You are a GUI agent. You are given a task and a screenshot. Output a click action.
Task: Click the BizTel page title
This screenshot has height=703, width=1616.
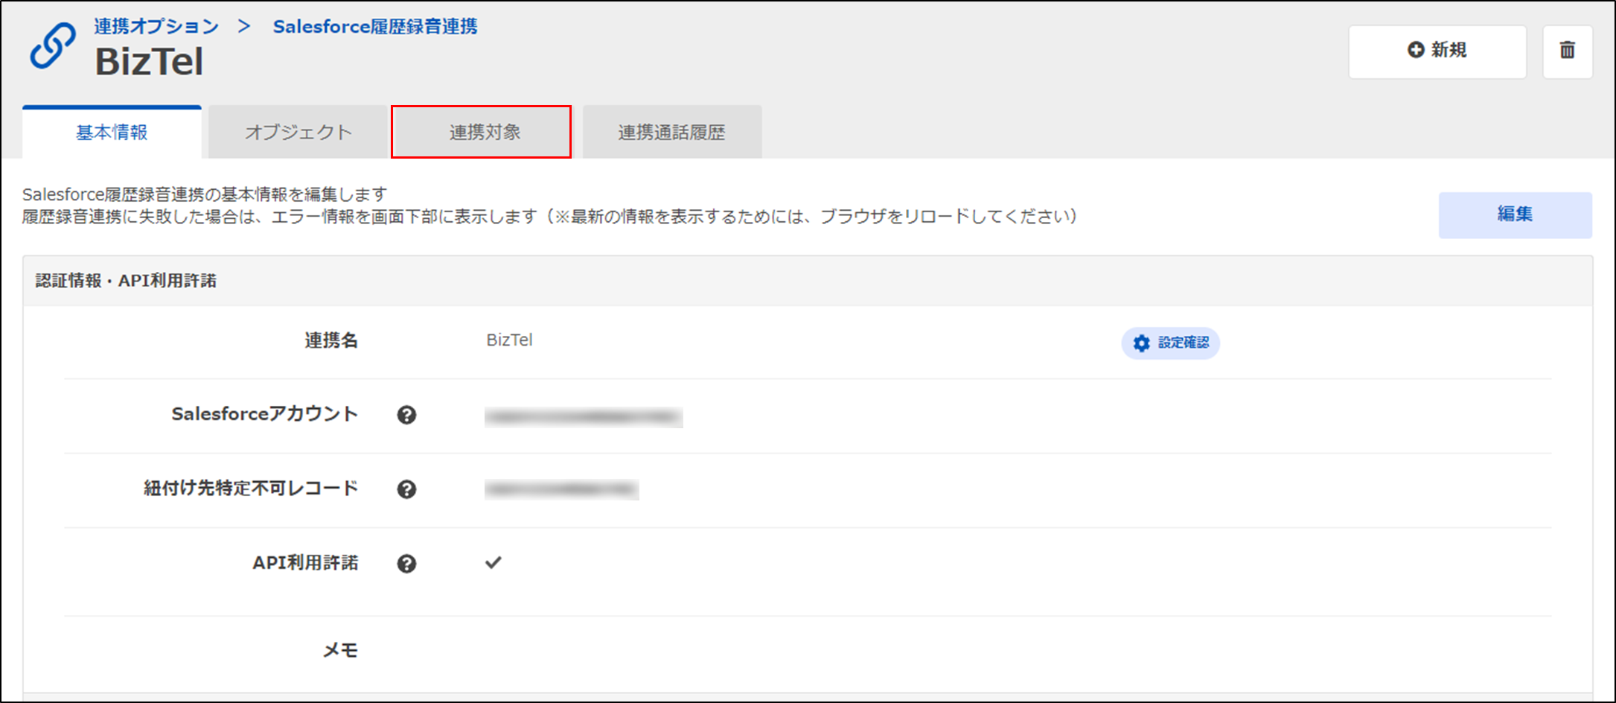(149, 61)
